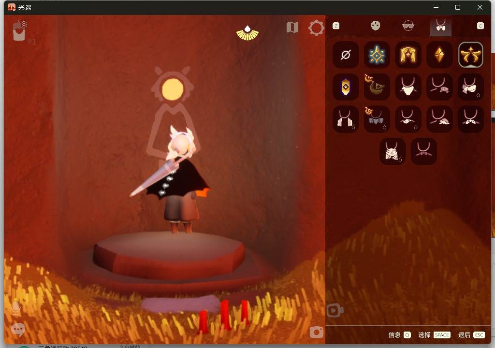Screen dimensions: 495x348
Task: Click the C next-category key
Action: 480,26
